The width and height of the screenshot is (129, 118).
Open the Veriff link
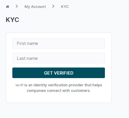pyautogui.click(x=19, y=85)
